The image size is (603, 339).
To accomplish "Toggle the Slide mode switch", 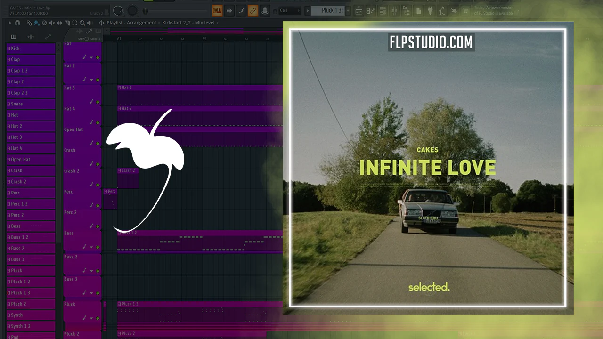I will pos(101,39).
